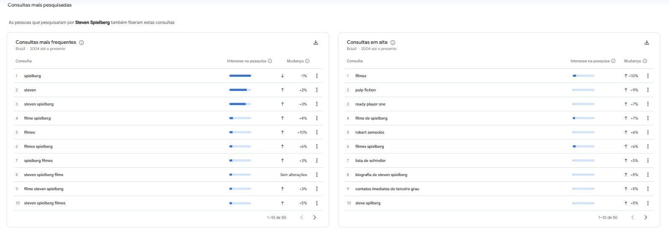The width and height of the screenshot is (669, 234).
Task: Open the spielberg query link
Action: 32,76
